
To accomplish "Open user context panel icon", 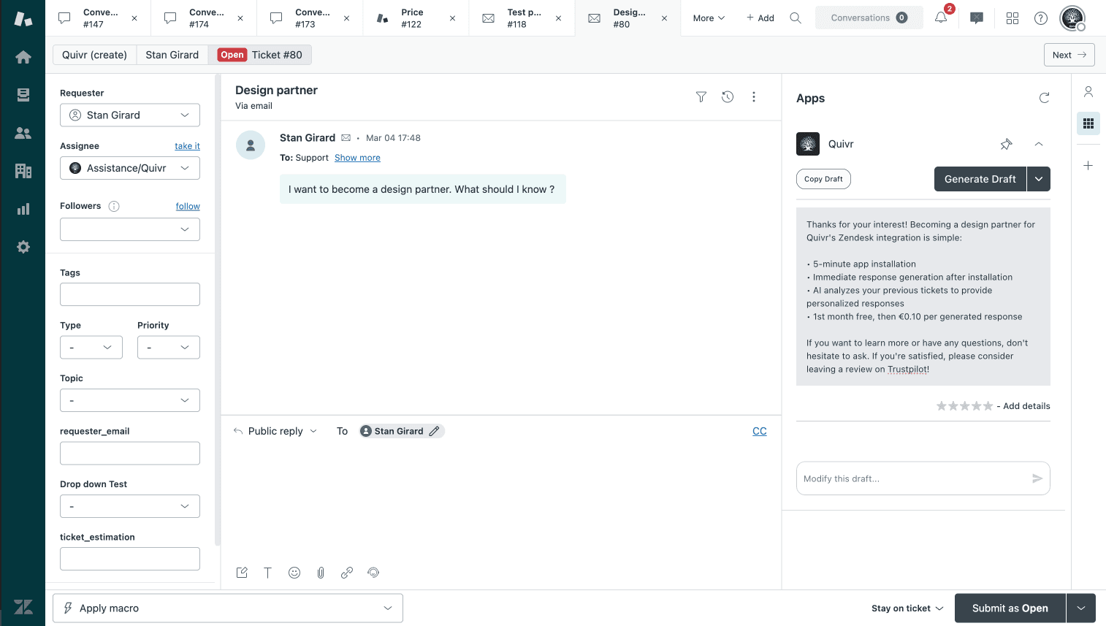I will (1088, 91).
